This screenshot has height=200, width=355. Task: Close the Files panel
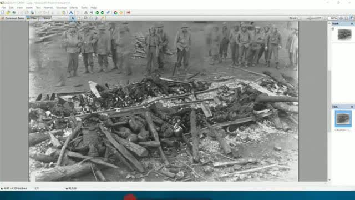coord(352,107)
